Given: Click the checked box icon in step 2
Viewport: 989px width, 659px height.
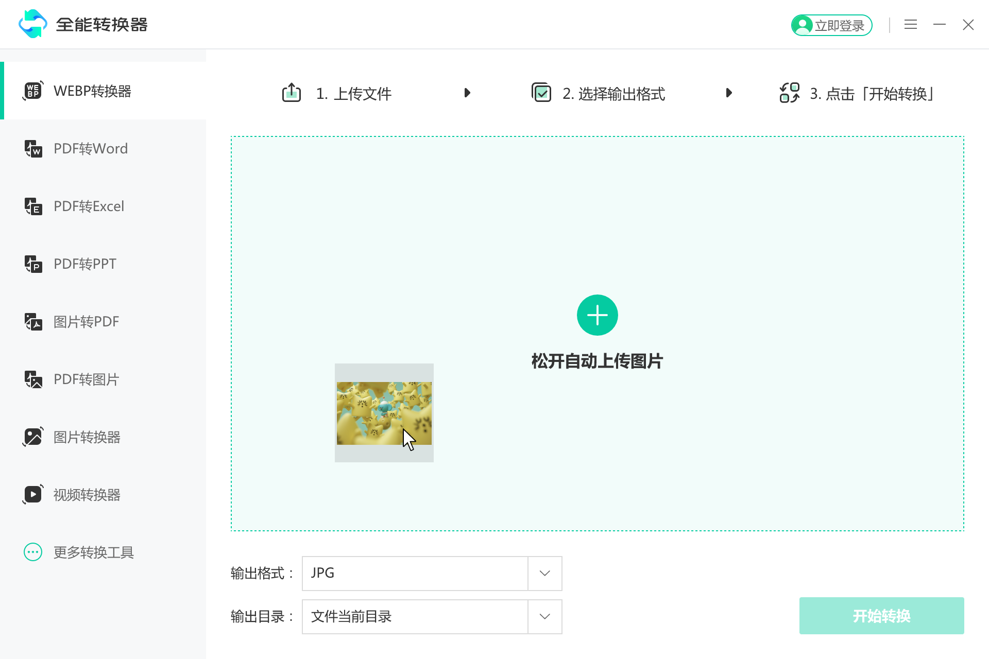Looking at the screenshot, I should (x=541, y=93).
